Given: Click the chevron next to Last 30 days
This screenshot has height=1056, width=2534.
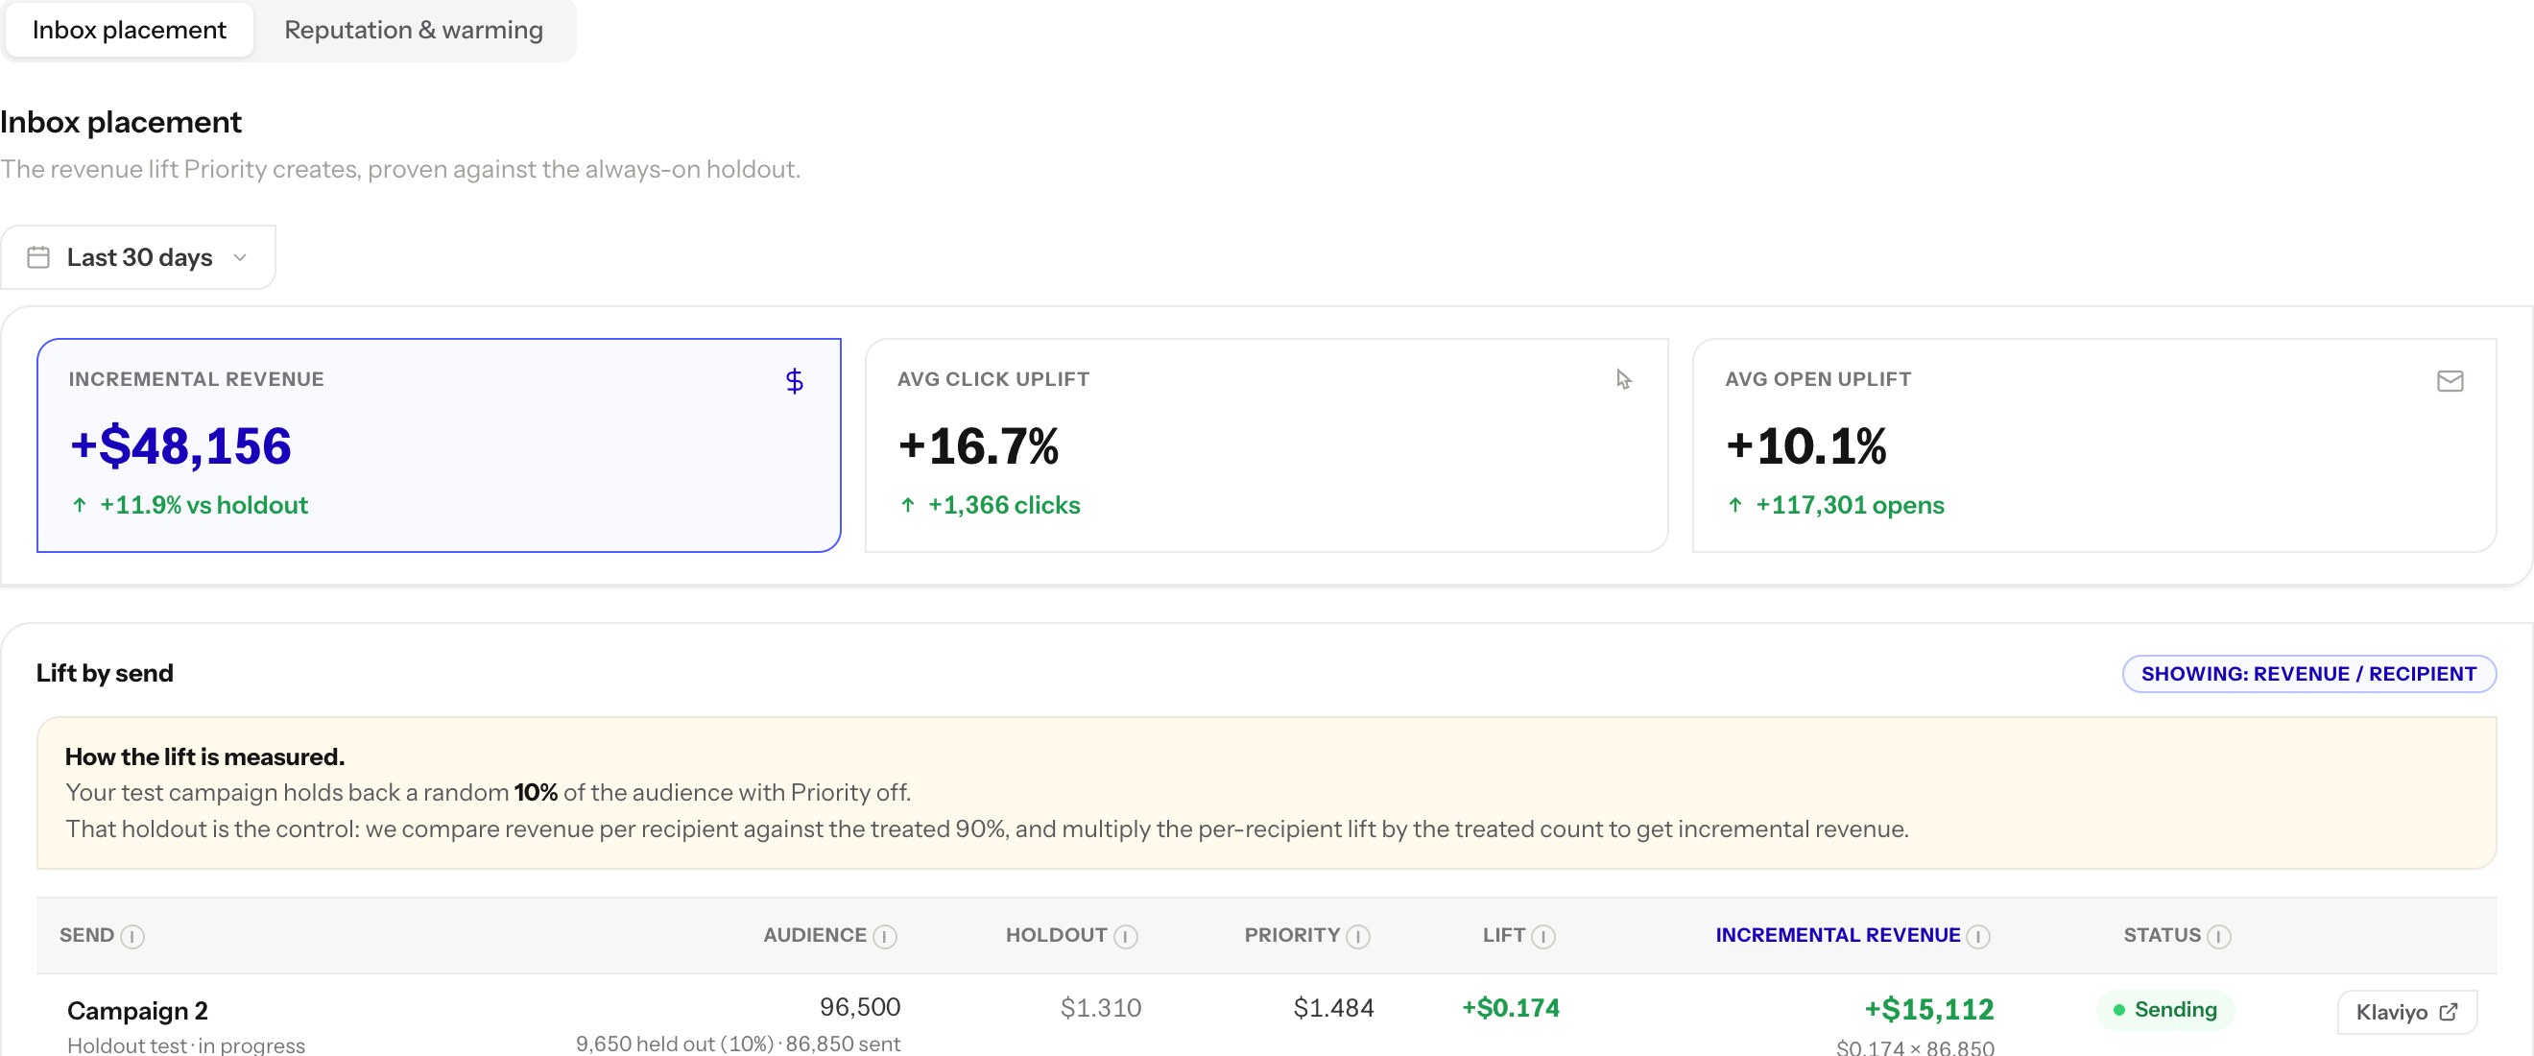Looking at the screenshot, I should pyautogui.click(x=240, y=257).
